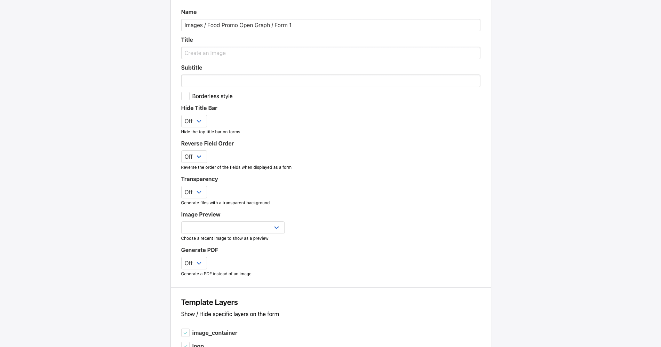Open the Reverse Field Order dropdown

pyautogui.click(x=193, y=157)
